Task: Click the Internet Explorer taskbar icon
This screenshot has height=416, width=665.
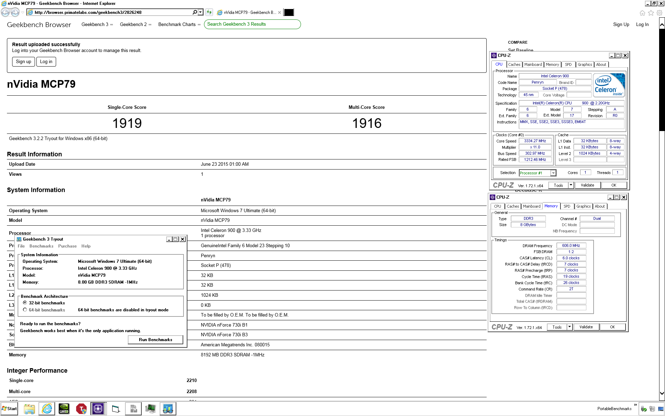Action: coord(47,409)
